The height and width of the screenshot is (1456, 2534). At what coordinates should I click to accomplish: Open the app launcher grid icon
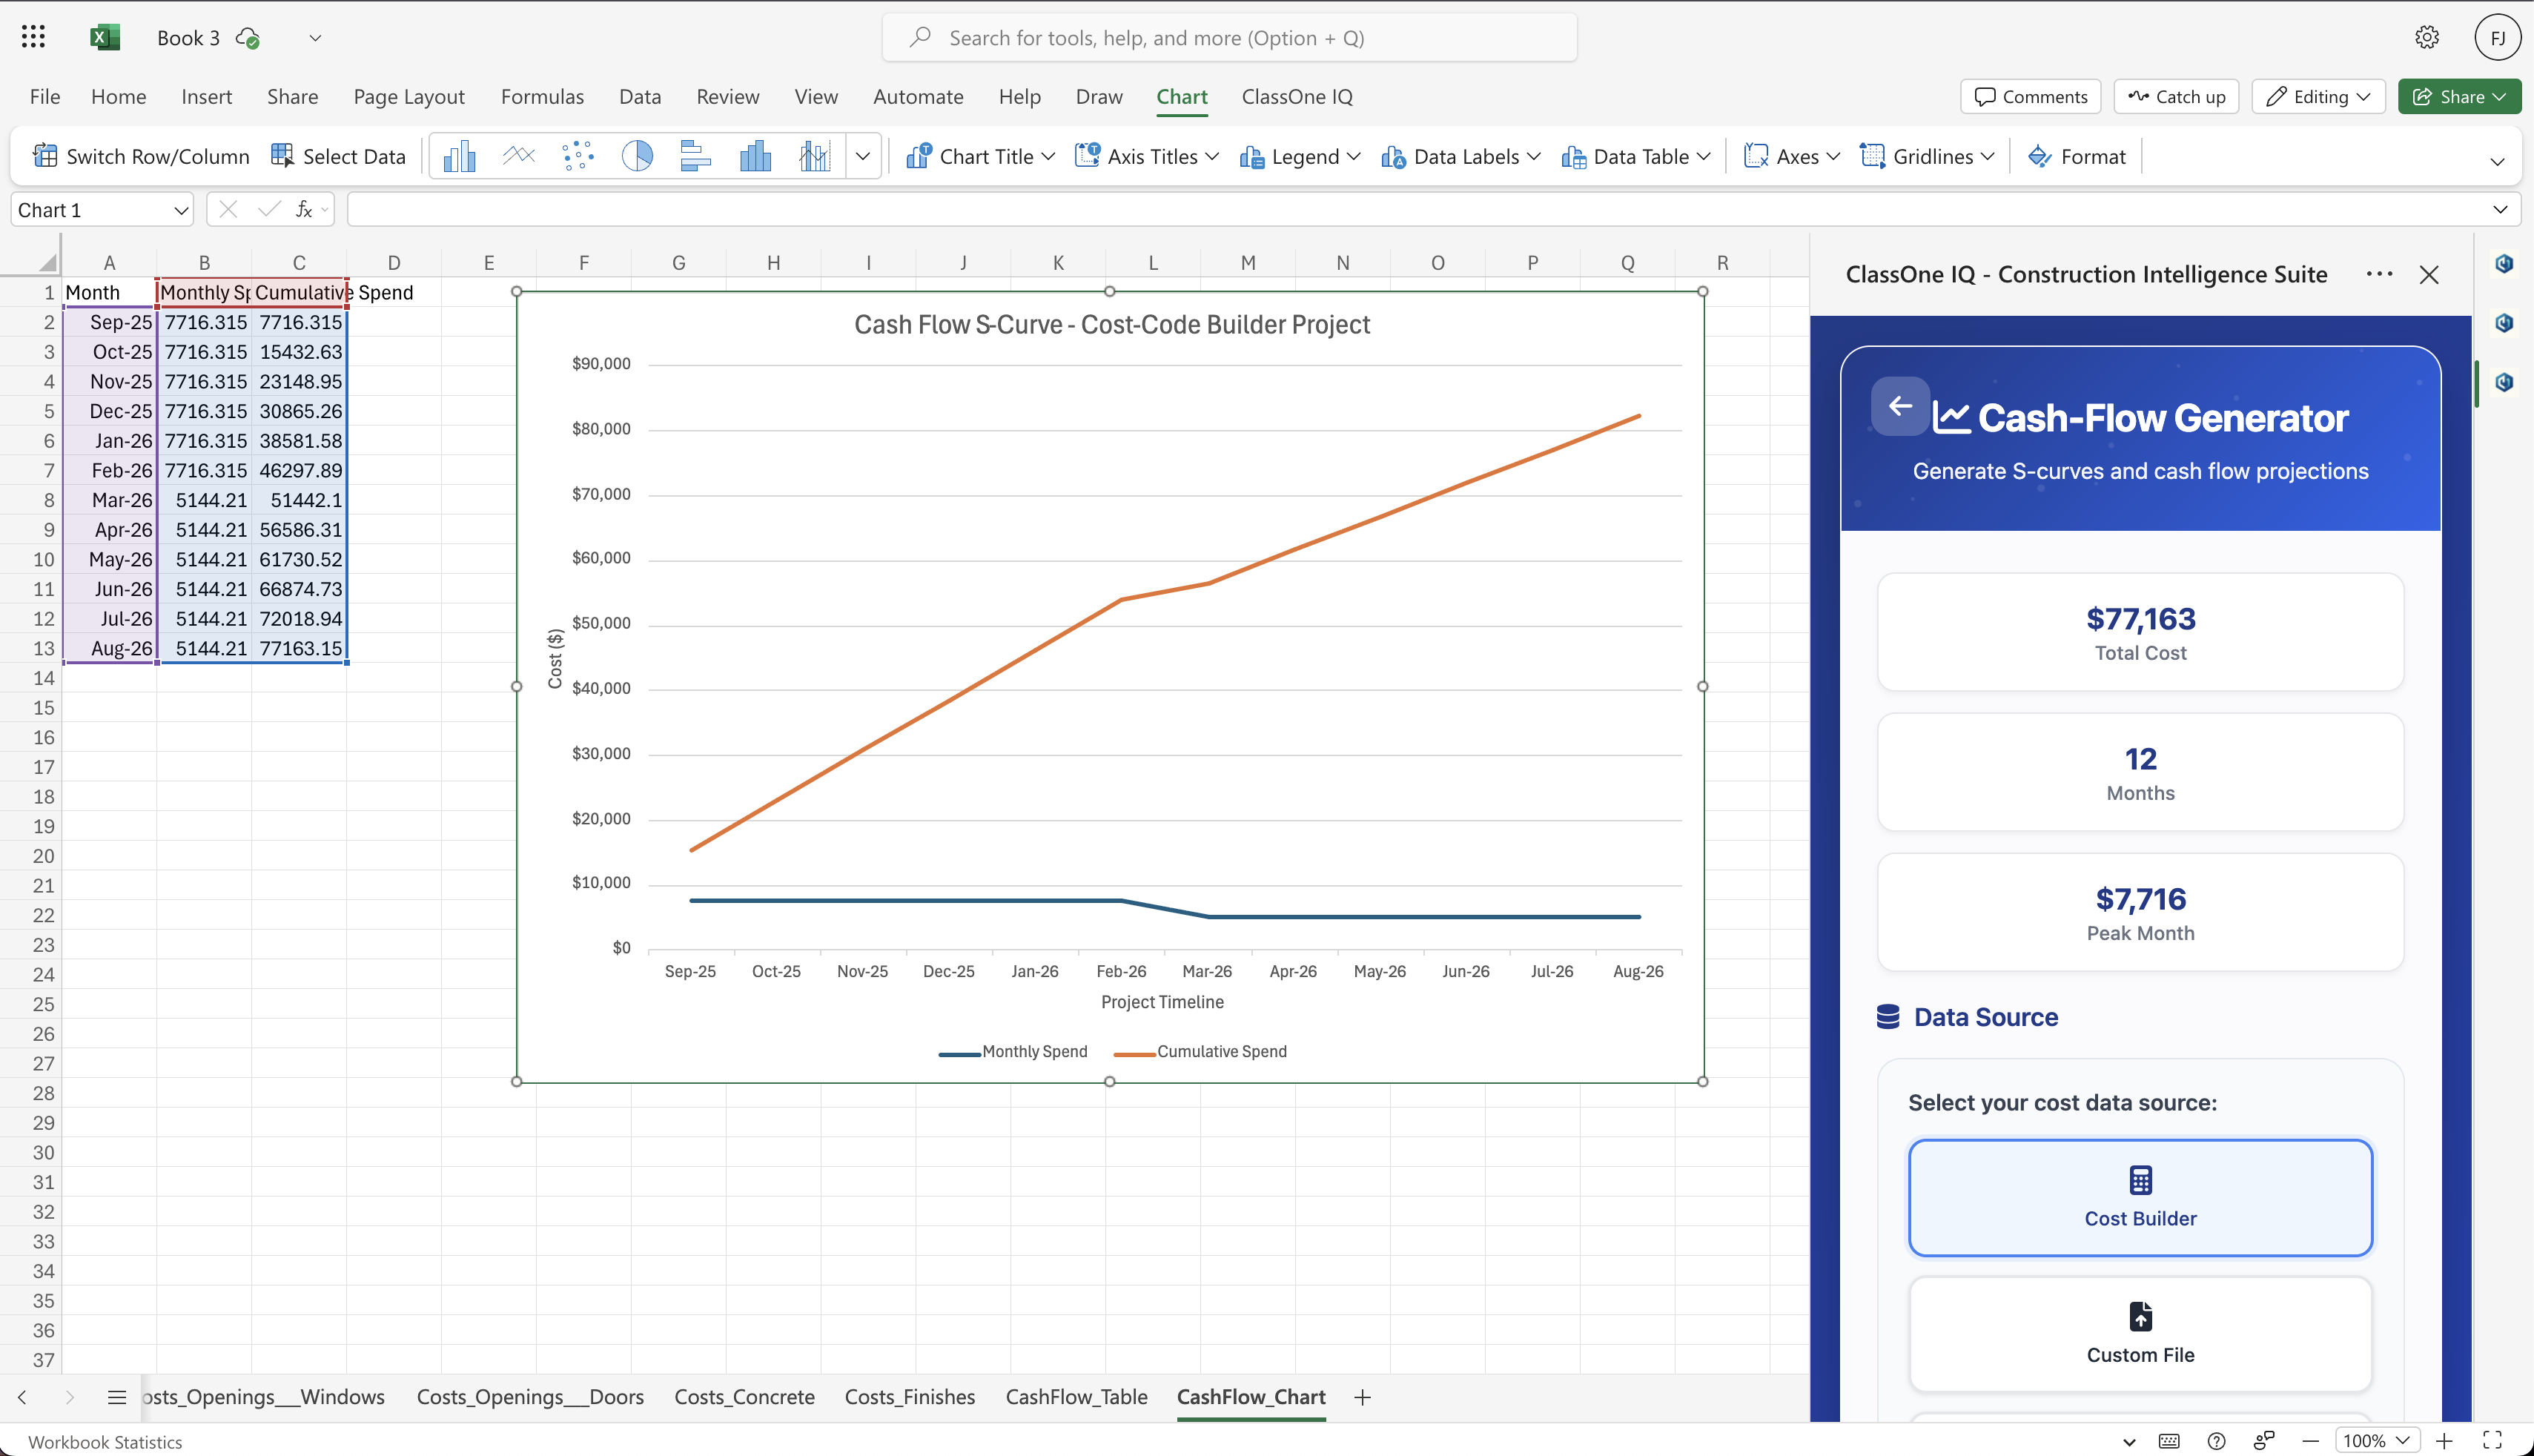pos(33,38)
